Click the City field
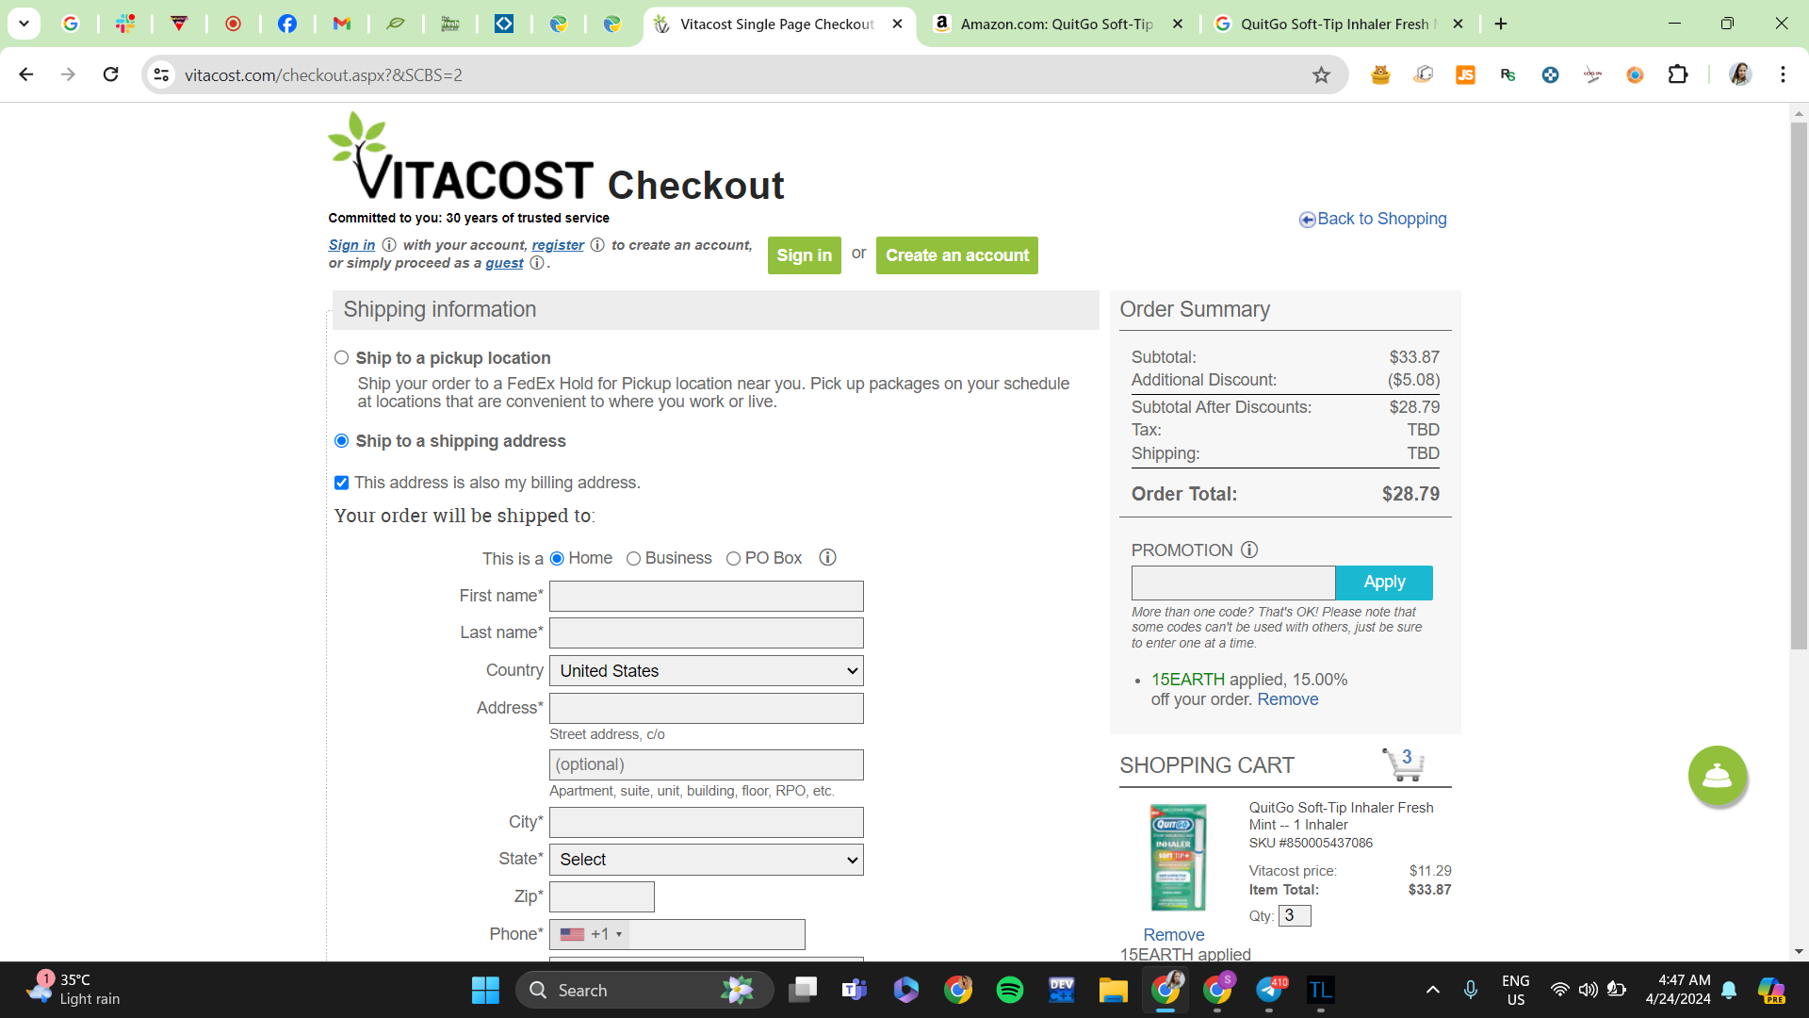The width and height of the screenshot is (1809, 1018). (707, 822)
